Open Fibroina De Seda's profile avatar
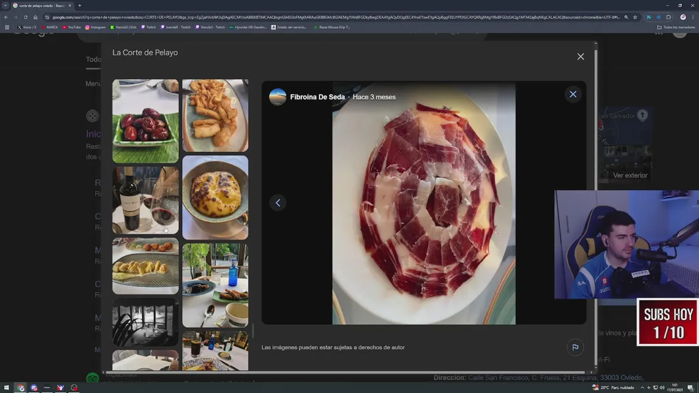Screen dimensions: 699x393 [x=277, y=97]
